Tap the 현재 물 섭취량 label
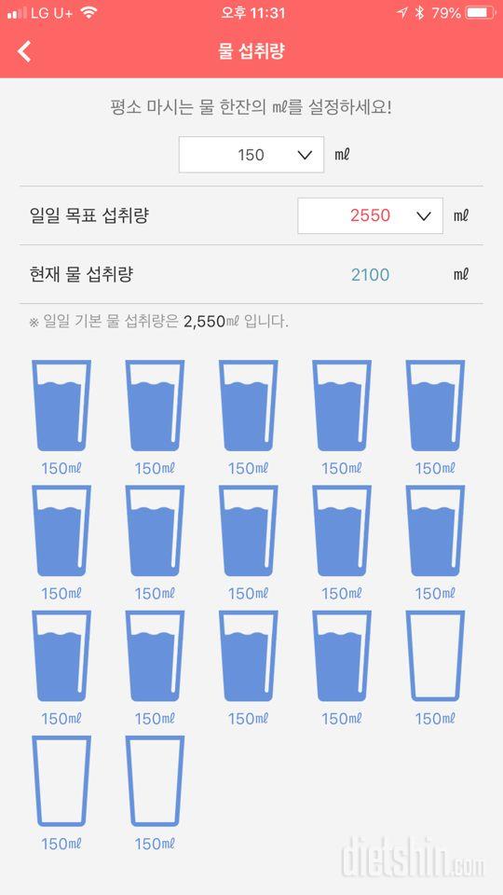The image size is (503, 895). (81, 275)
